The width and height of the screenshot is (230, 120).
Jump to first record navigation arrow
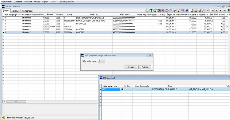[x=213, y=10]
